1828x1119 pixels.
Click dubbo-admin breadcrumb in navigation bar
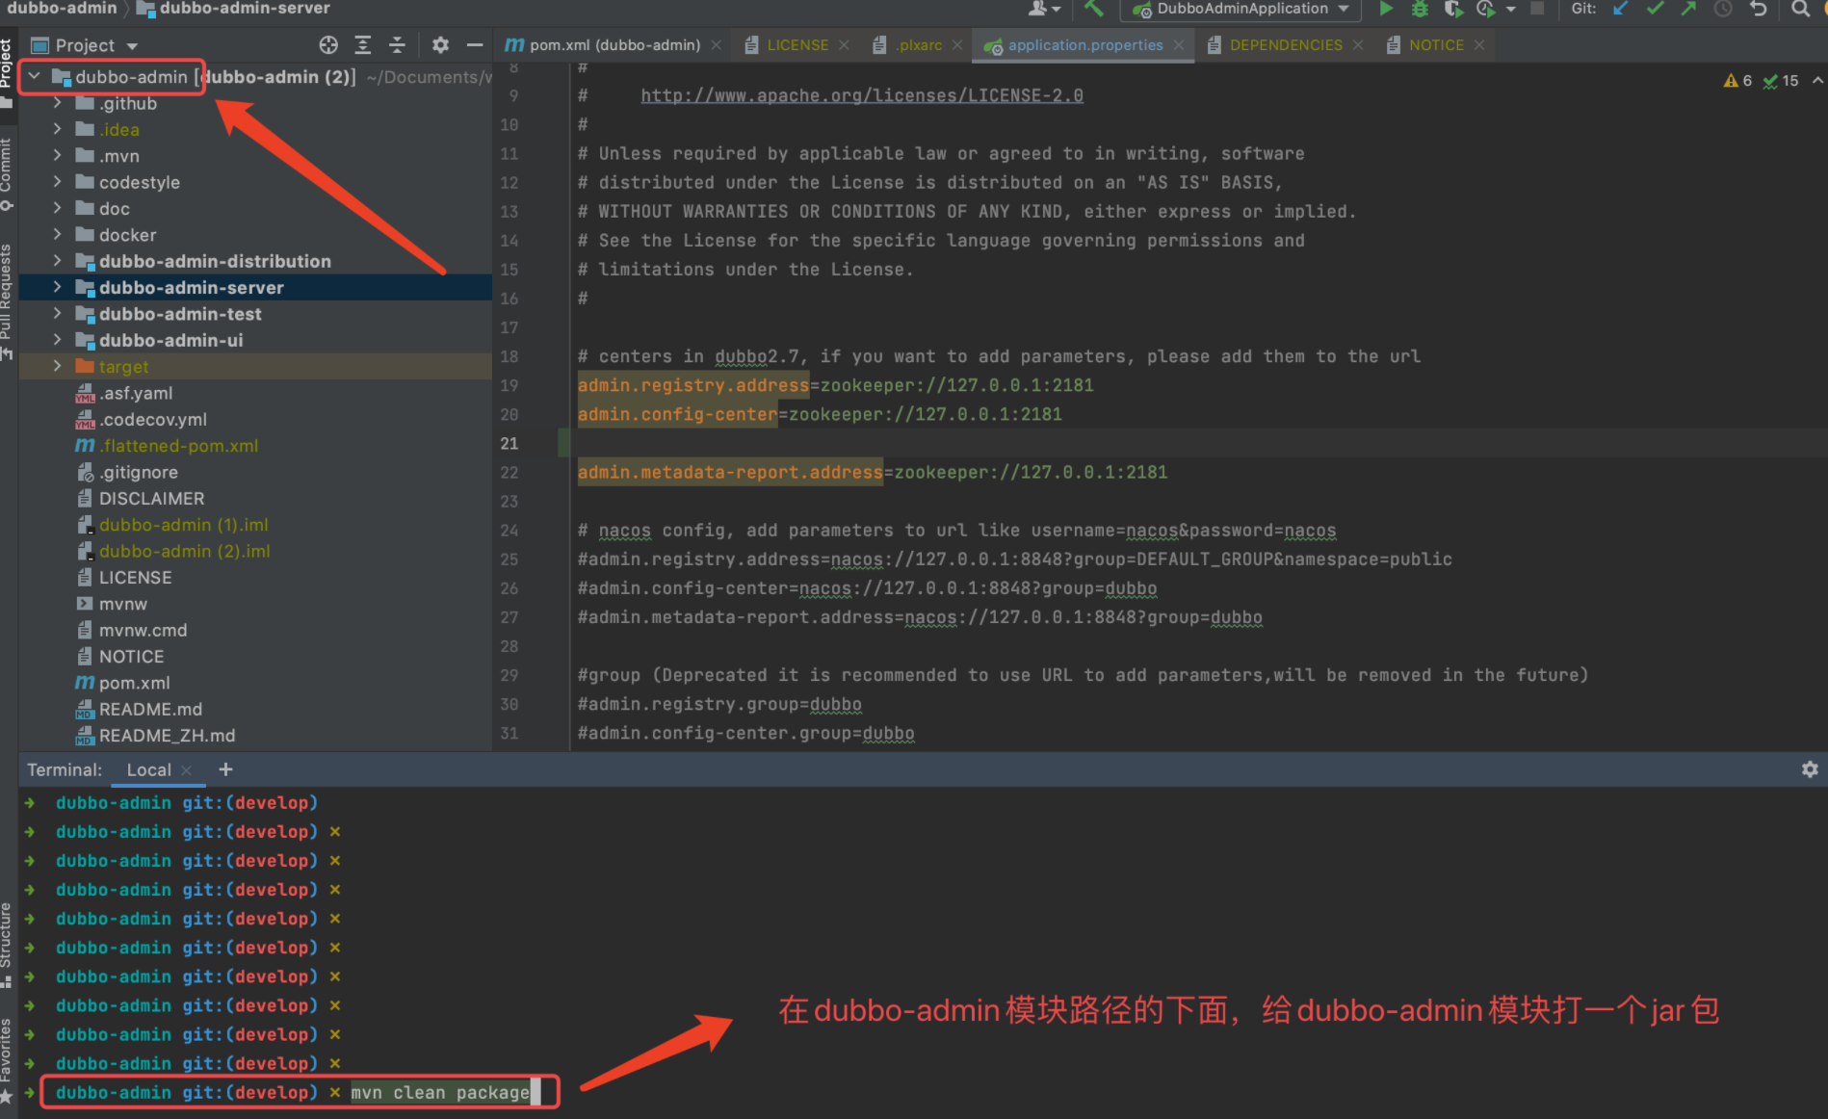[x=62, y=9]
